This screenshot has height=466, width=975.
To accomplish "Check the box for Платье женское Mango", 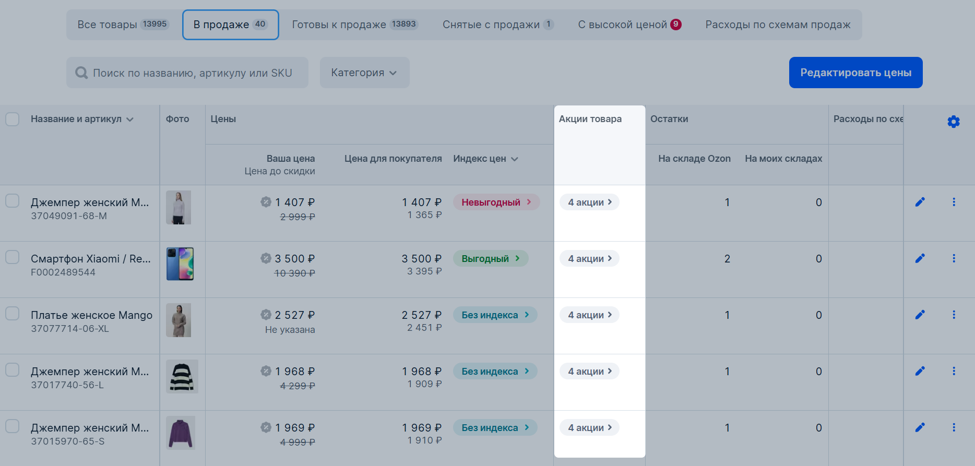I will click(x=13, y=314).
